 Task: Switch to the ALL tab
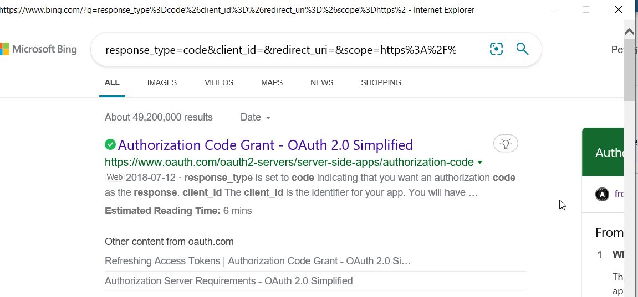(113, 83)
